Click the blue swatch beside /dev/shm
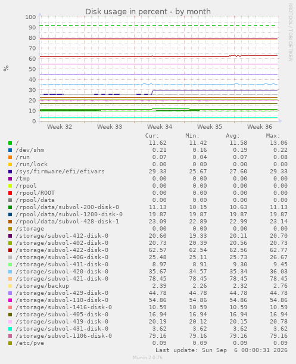This screenshot has width=296, height=364. pos(10,150)
